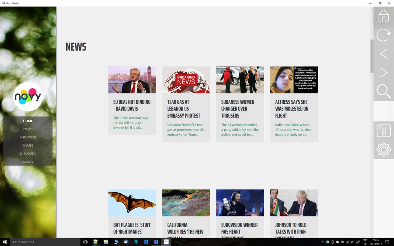Viewport: 394px width, 246px height.
Task: Go forward with the right chevron icon
Action: tap(384, 73)
